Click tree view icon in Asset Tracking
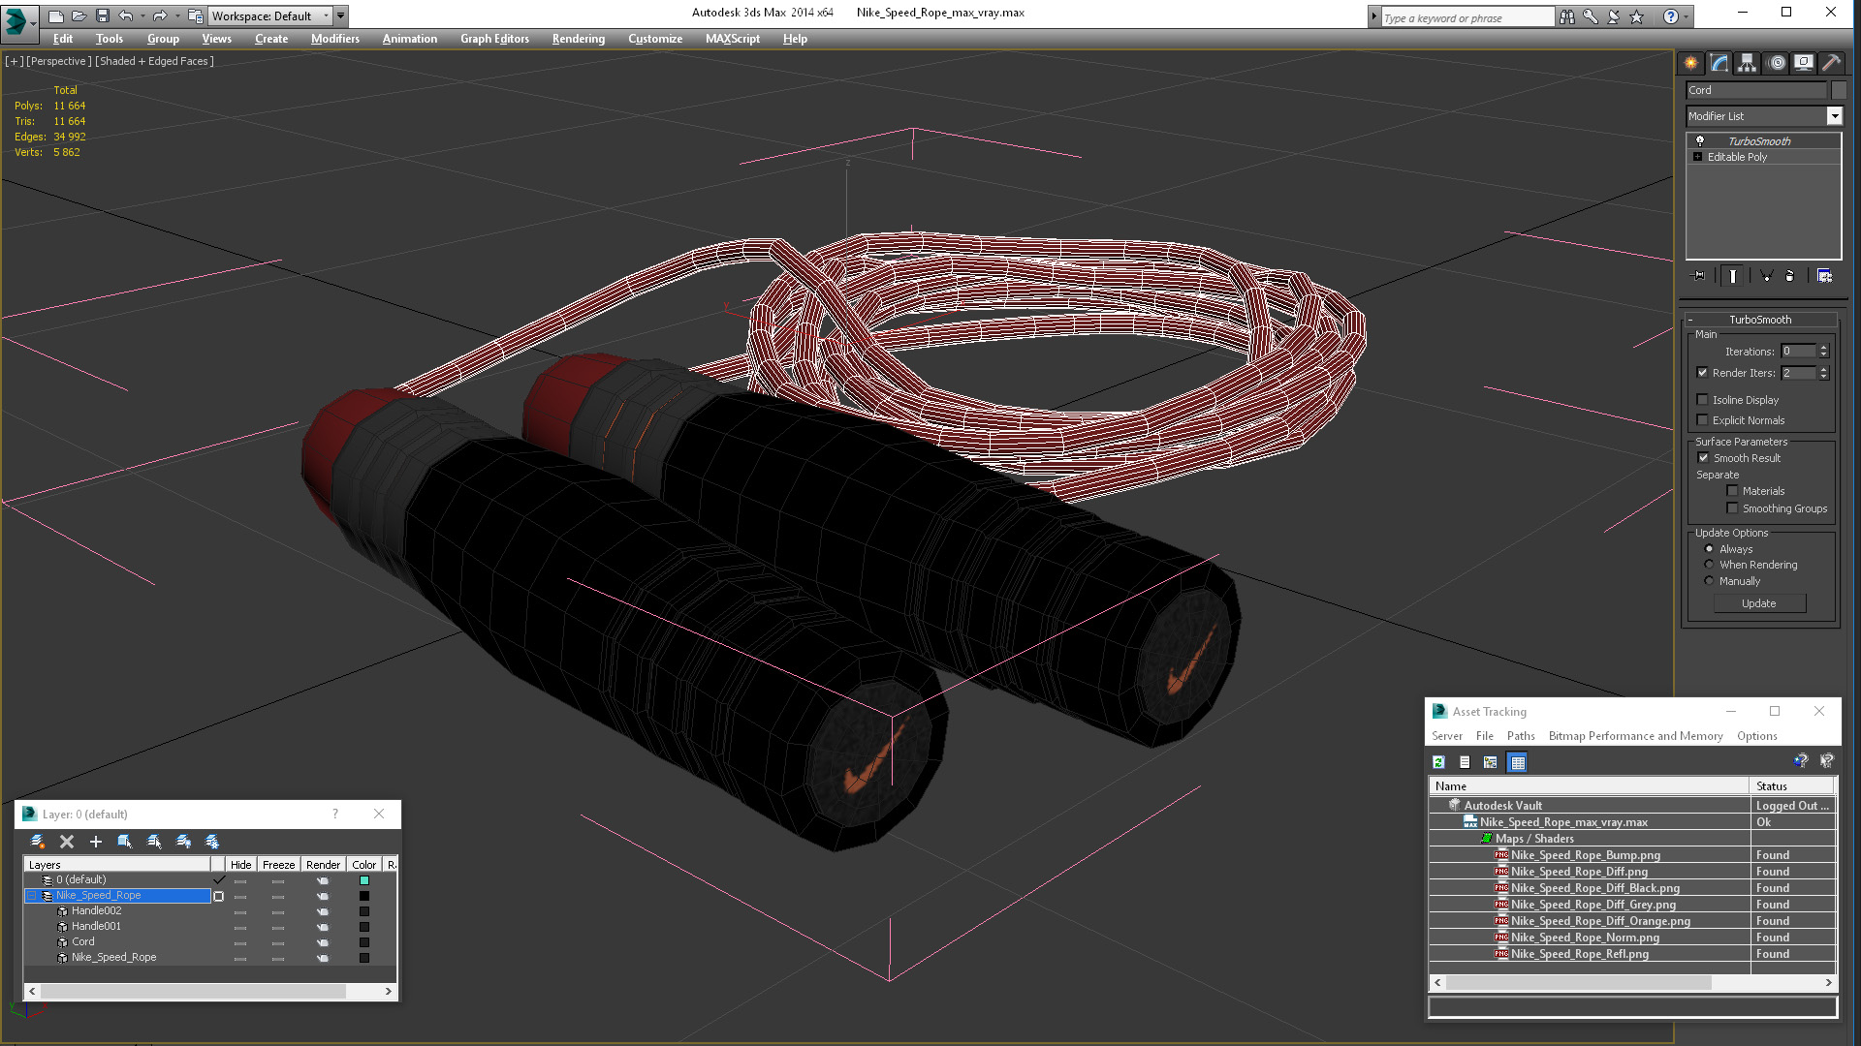This screenshot has width=1861, height=1046. (1491, 762)
